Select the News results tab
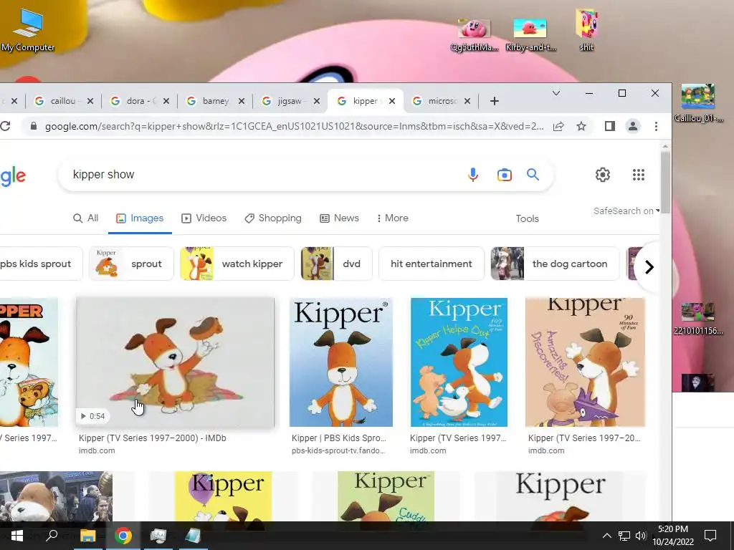The image size is (734, 550). [339, 218]
